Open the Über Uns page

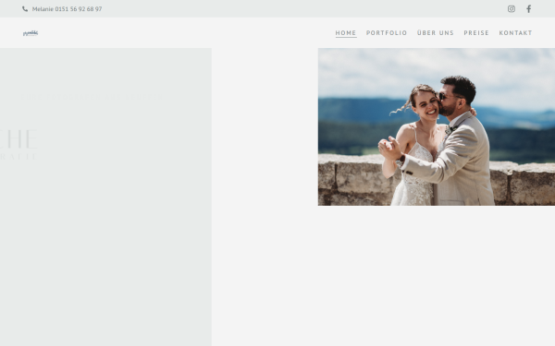[x=436, y=33]
